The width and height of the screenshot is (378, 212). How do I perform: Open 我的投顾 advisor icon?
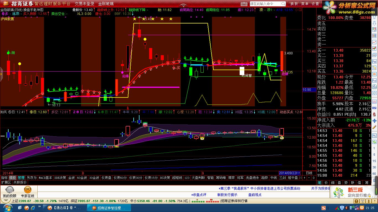click(10, 192)
